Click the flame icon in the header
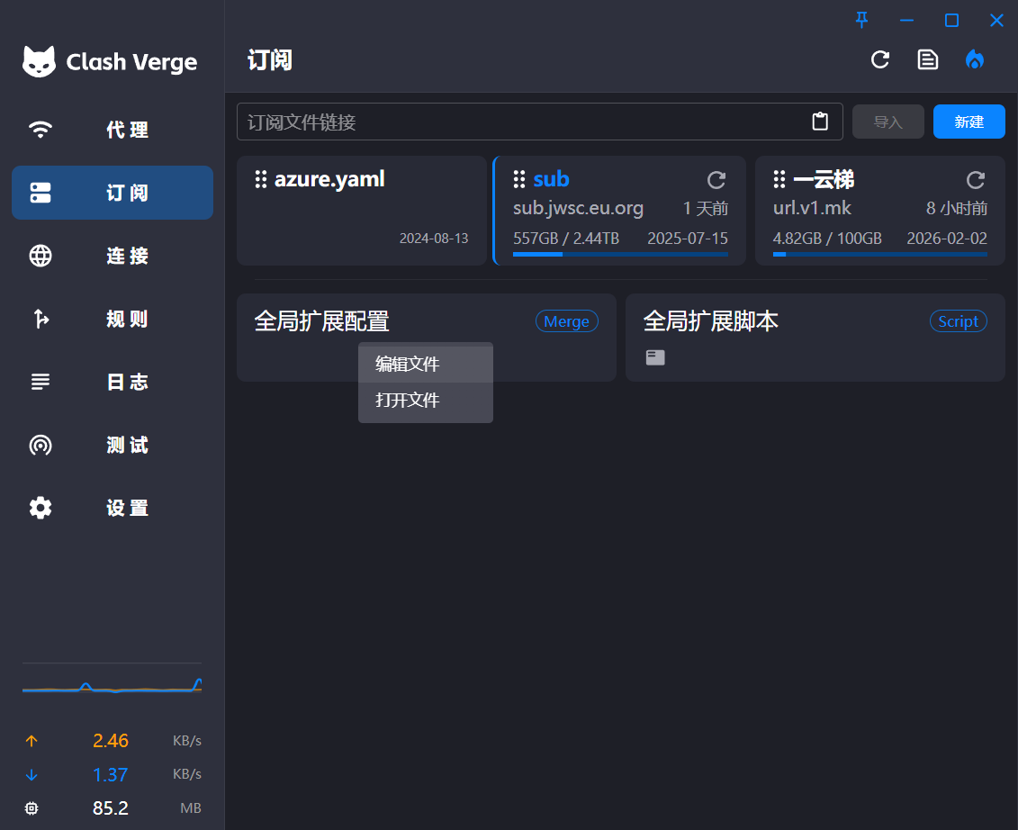 pos(975,59)
